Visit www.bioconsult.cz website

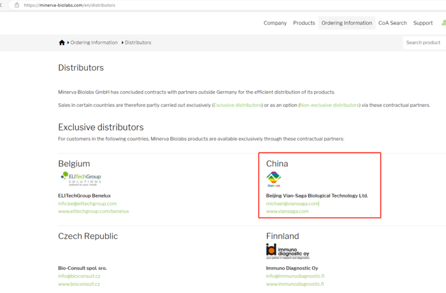79,284
